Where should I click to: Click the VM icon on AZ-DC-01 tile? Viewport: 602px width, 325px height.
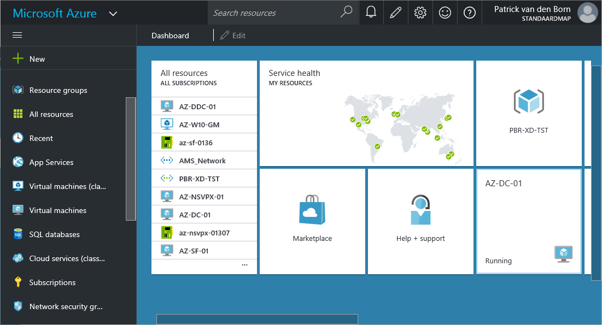[563, 253]
